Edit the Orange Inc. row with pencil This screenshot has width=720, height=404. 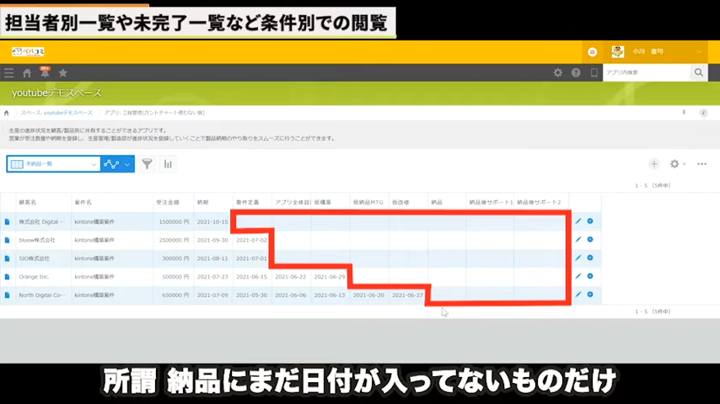(578, 277)
